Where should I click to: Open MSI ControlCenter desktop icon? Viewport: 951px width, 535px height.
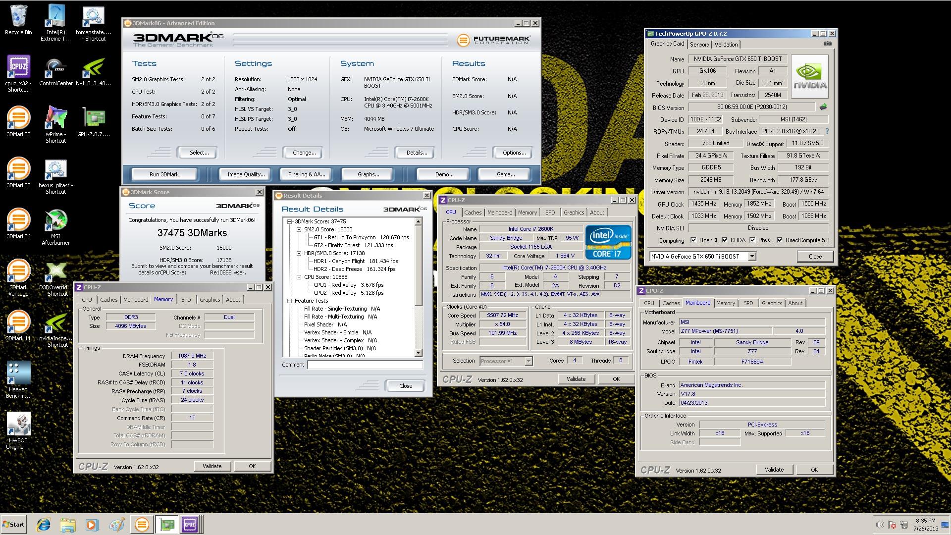(x=55, y=72)
